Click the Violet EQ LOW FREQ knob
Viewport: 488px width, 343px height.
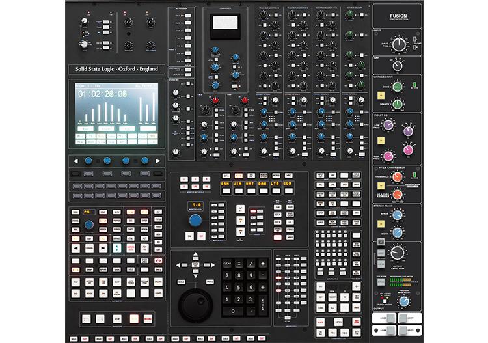(x=388, y=125)
